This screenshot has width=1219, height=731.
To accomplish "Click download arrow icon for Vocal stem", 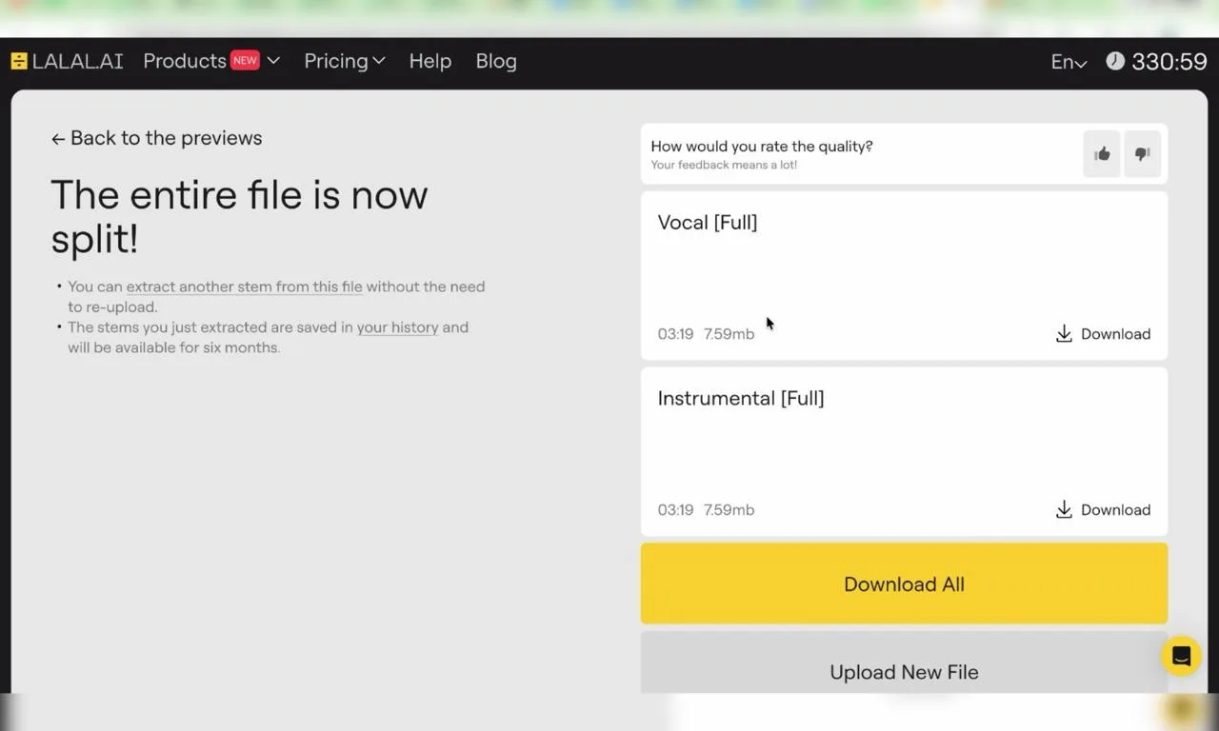I will [1064, 334].
